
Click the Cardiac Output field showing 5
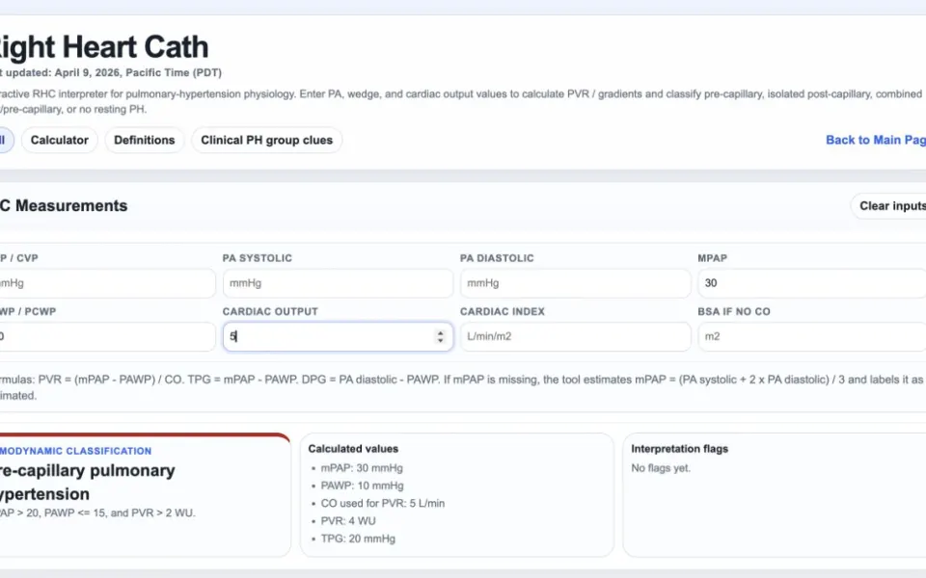[338, 337]
